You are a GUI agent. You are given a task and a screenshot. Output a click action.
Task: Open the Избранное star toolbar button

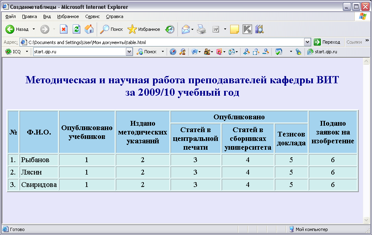[x=144, y=29]
